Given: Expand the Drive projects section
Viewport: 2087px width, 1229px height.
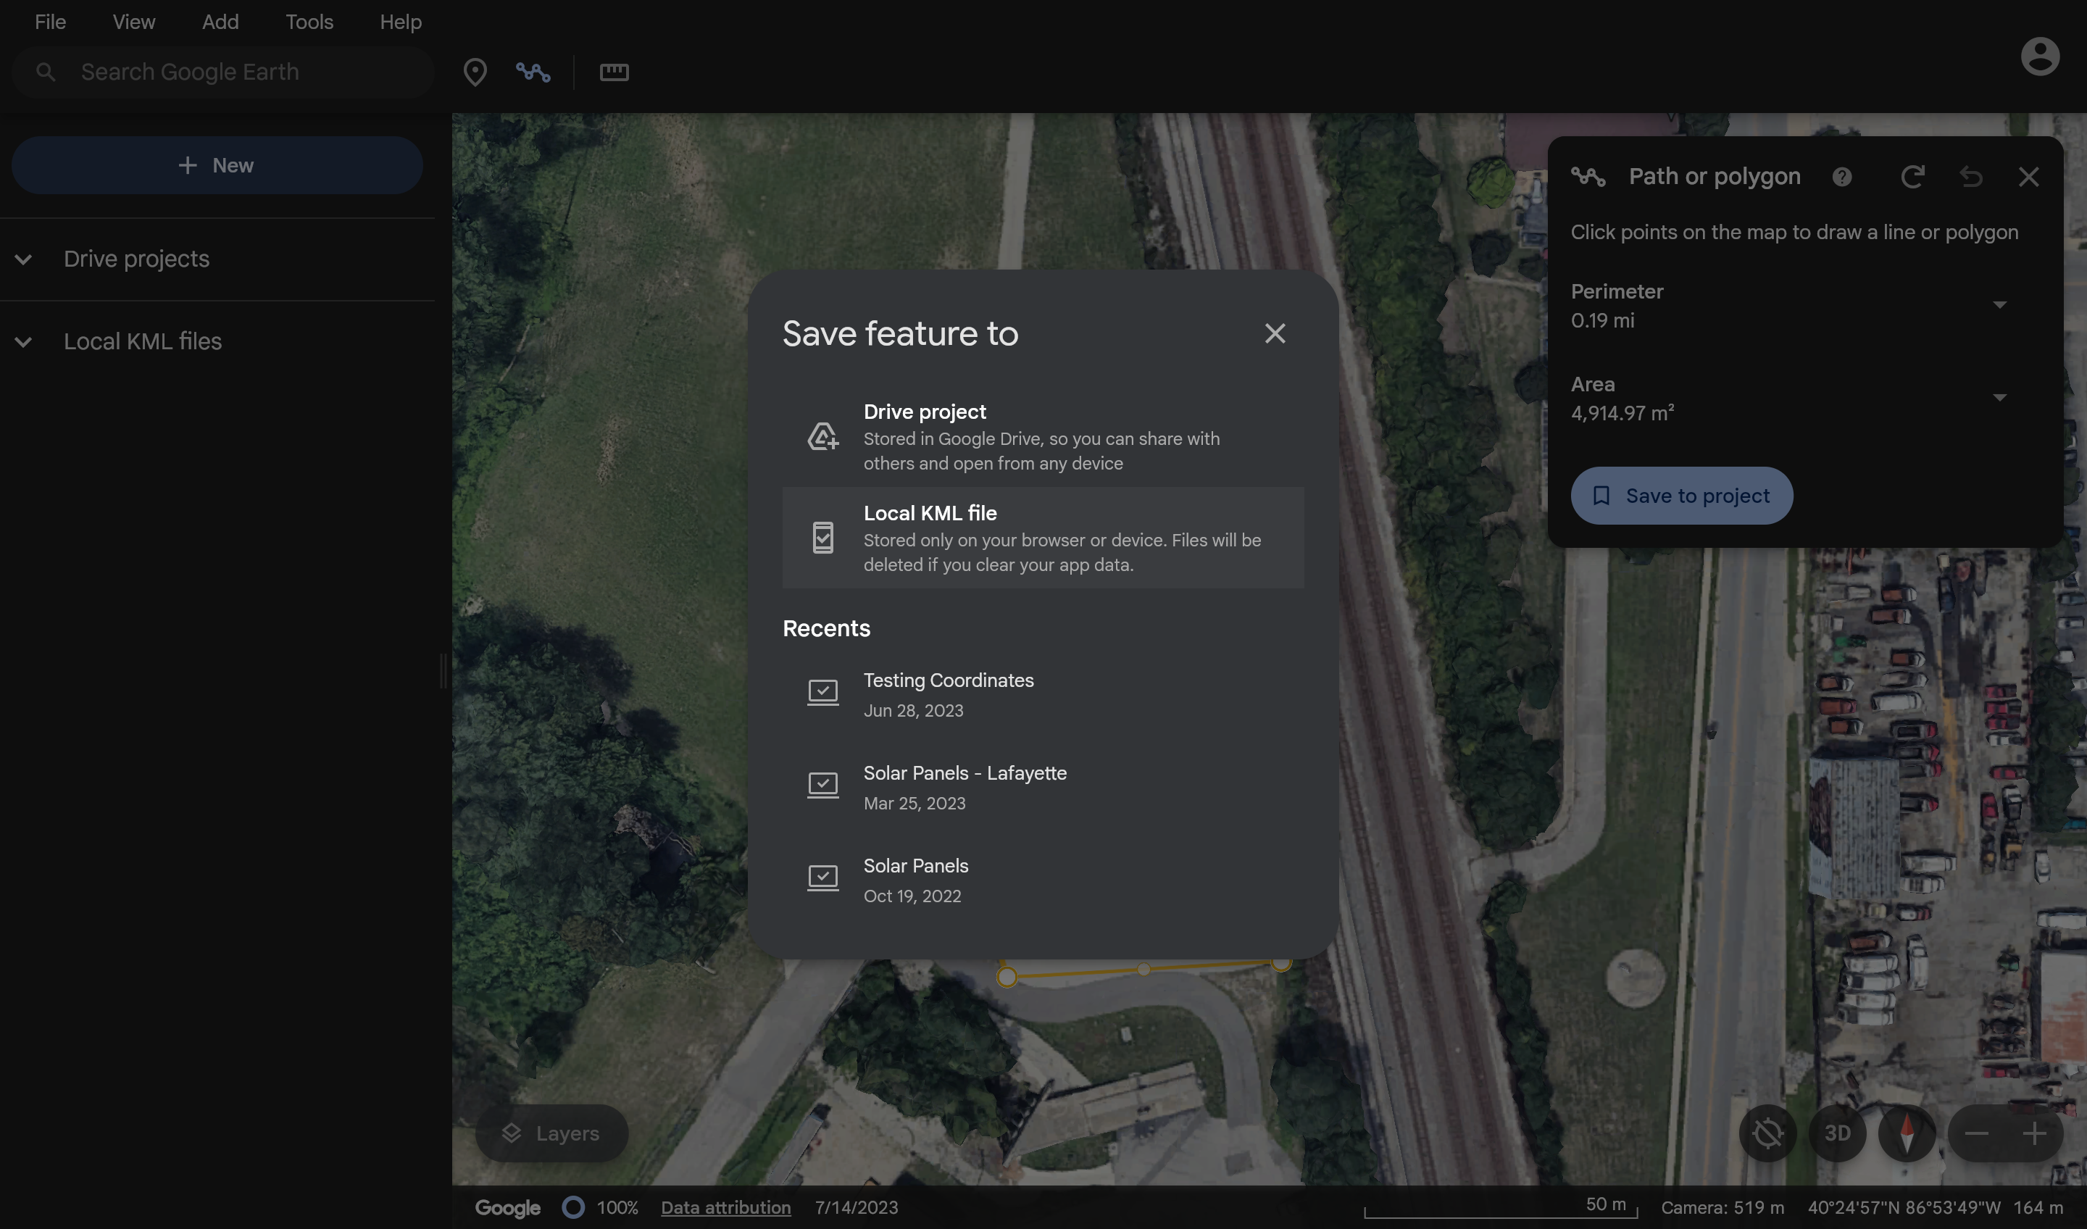Looking at the screenshot, I should point(23,259).
